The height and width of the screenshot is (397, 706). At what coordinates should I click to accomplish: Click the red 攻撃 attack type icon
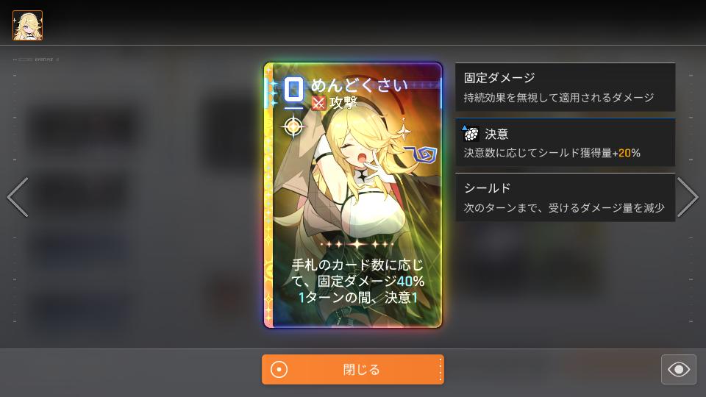318,104
